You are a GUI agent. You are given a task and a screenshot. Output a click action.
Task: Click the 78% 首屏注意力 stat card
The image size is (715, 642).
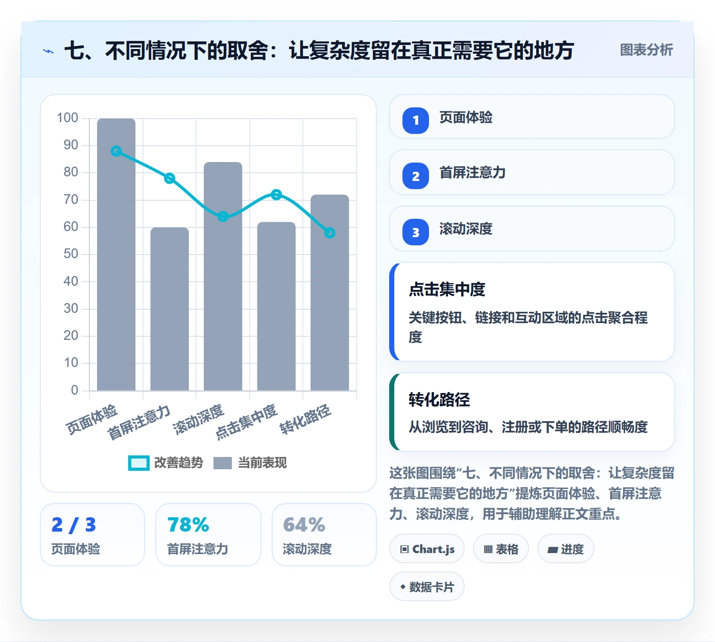[208, 535]
